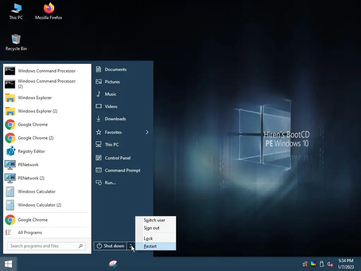Open Google Chrome (2) entry

click(47, 138)
